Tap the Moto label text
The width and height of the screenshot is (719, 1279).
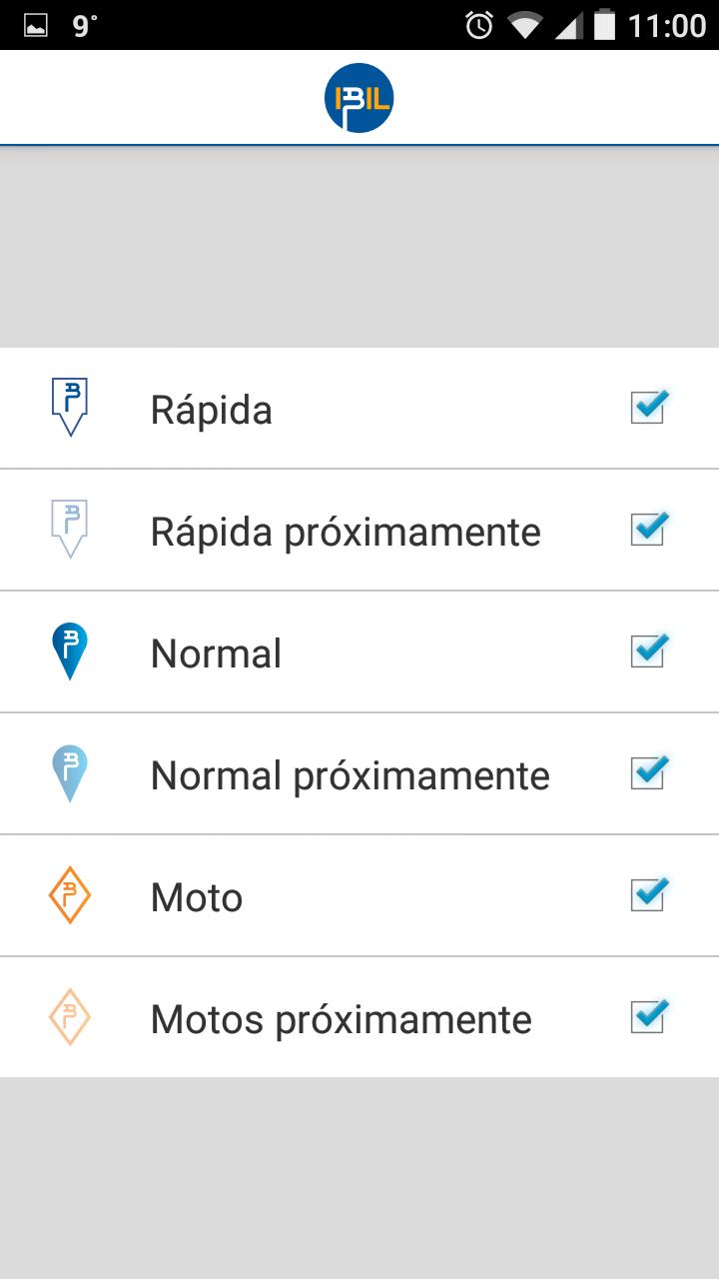(x=197, y=897)
